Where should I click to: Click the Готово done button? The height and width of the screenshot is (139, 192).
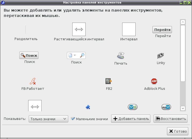pyautogui.click(x=177, y=131)
